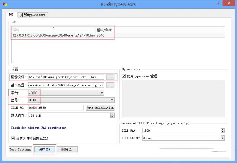Click the Test Settings button
The width and height of the screenshot is (237, 163).
tap(20, 150)
